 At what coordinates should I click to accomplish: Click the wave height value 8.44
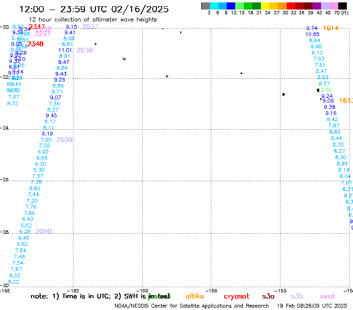[x=336, y=138]
